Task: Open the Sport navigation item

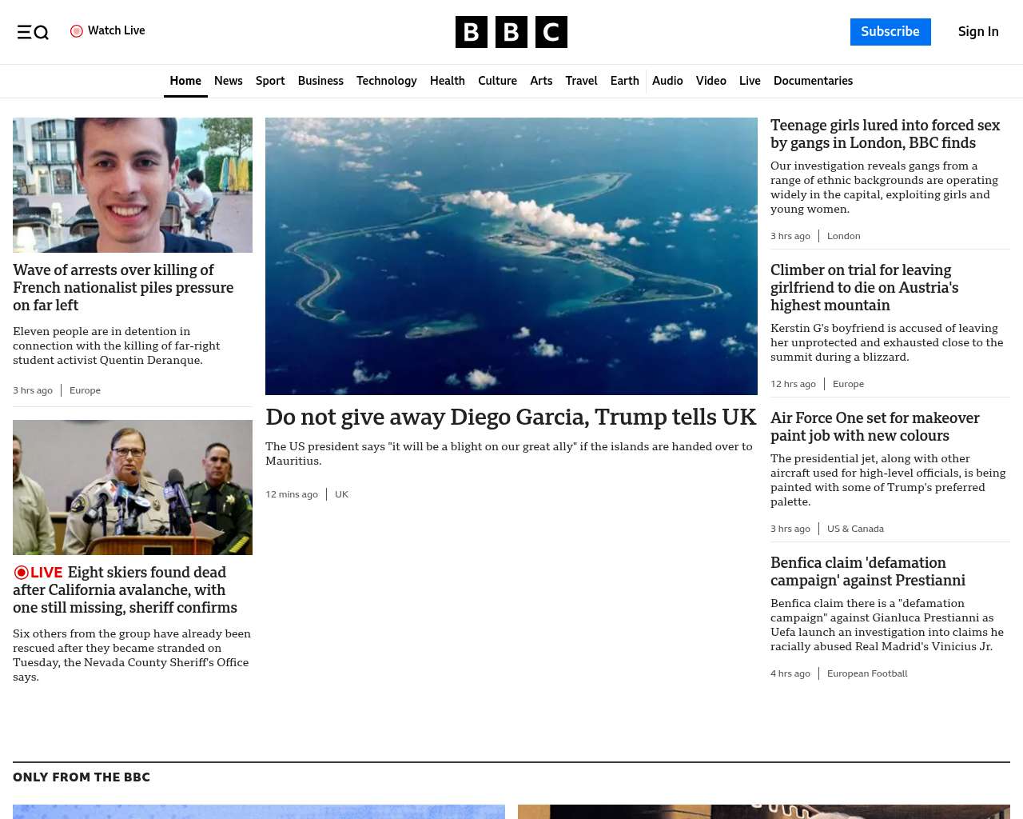Action: point(270,81)
